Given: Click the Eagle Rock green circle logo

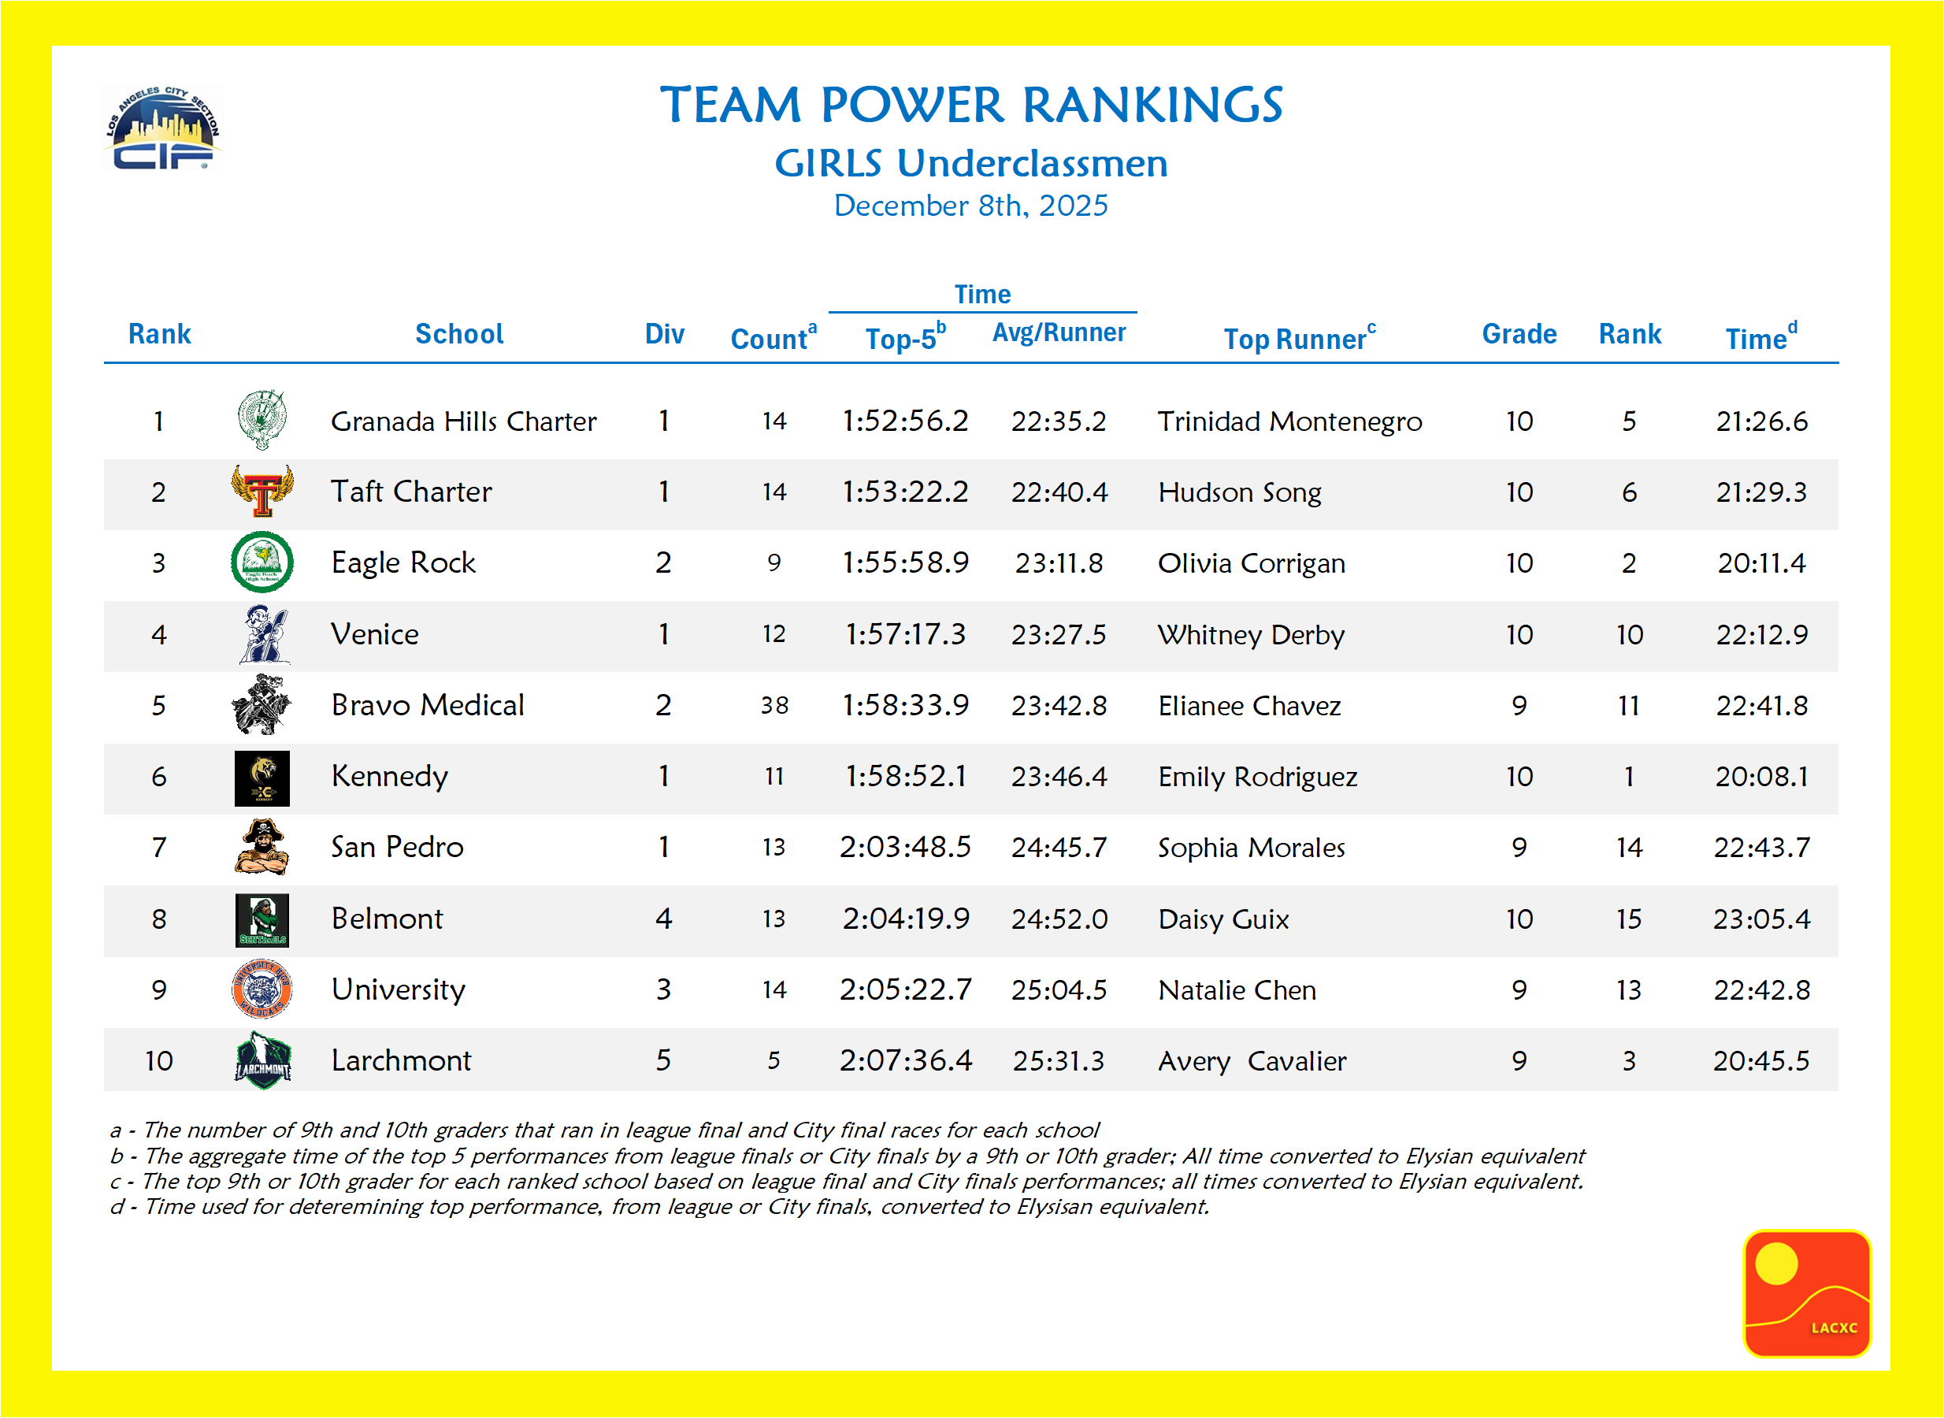Looking at the screenshot, I should [x=262, y=562].
